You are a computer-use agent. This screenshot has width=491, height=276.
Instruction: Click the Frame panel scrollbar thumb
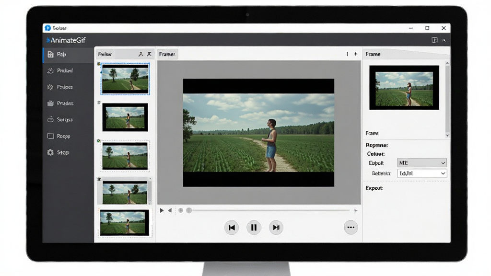[x=447, y=99]
